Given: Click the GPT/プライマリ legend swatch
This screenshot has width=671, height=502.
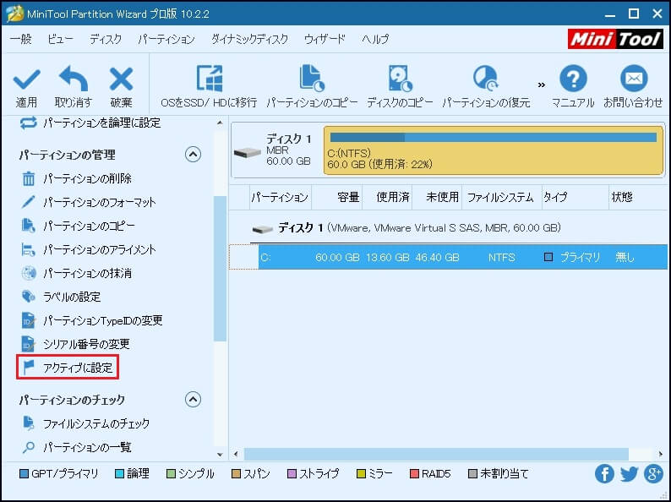Looking at the screenshot, I should click(25, 474).
